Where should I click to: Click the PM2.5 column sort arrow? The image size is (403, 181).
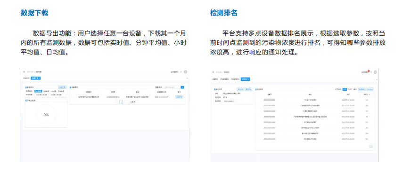[369, 94]
